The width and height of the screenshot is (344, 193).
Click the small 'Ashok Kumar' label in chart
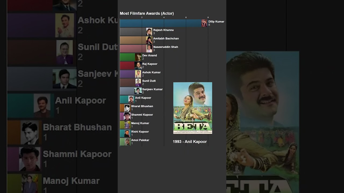click(x=151, y=72)
